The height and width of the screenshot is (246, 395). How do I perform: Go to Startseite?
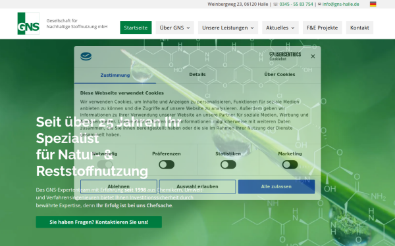tap(136, 28)
